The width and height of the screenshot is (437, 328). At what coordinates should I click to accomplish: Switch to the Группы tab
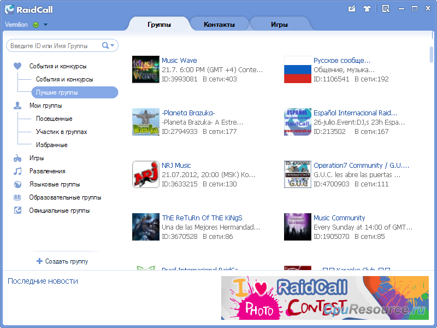pos(159,25)
